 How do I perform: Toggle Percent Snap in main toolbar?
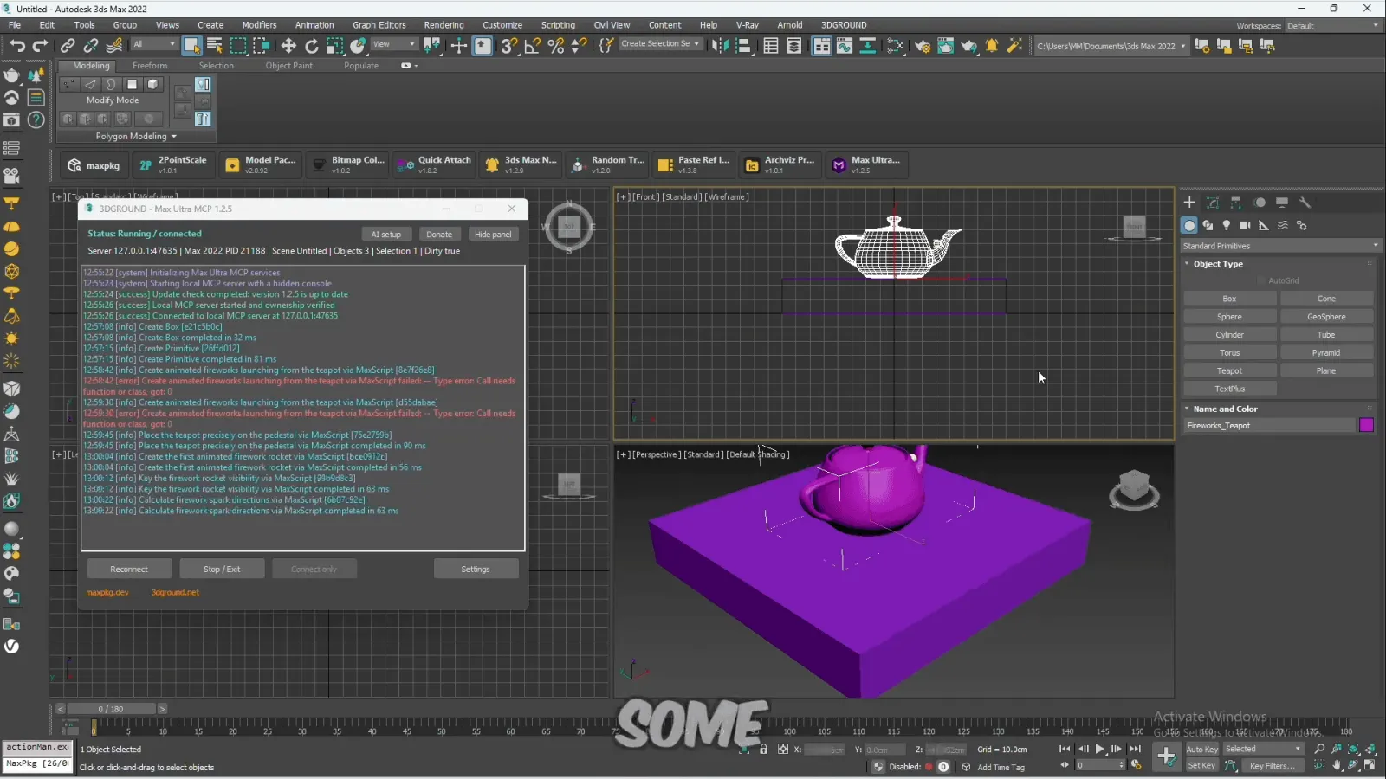pyautogui.click(x=556, y=46)
